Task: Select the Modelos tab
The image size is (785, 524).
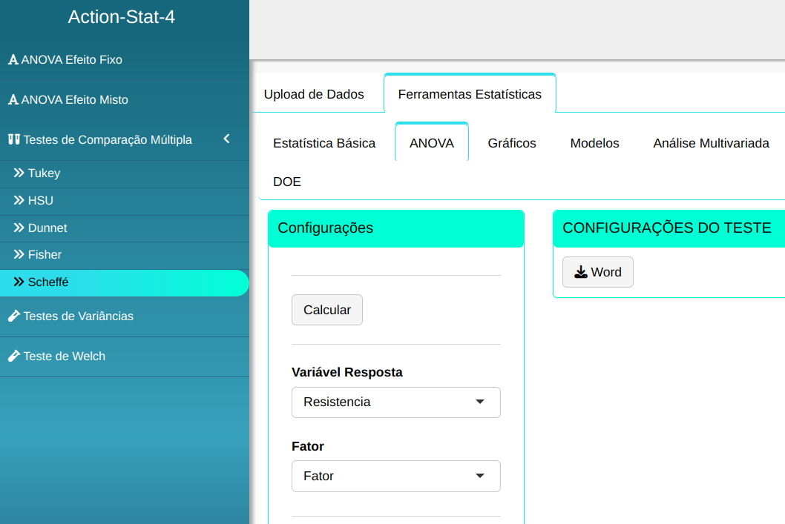Action: (594, 143)
